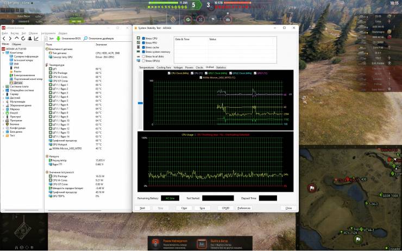Click the Мультимедіа speaker icon in tree
This screenshot has height=251, width=402.
tap(7, 102)
